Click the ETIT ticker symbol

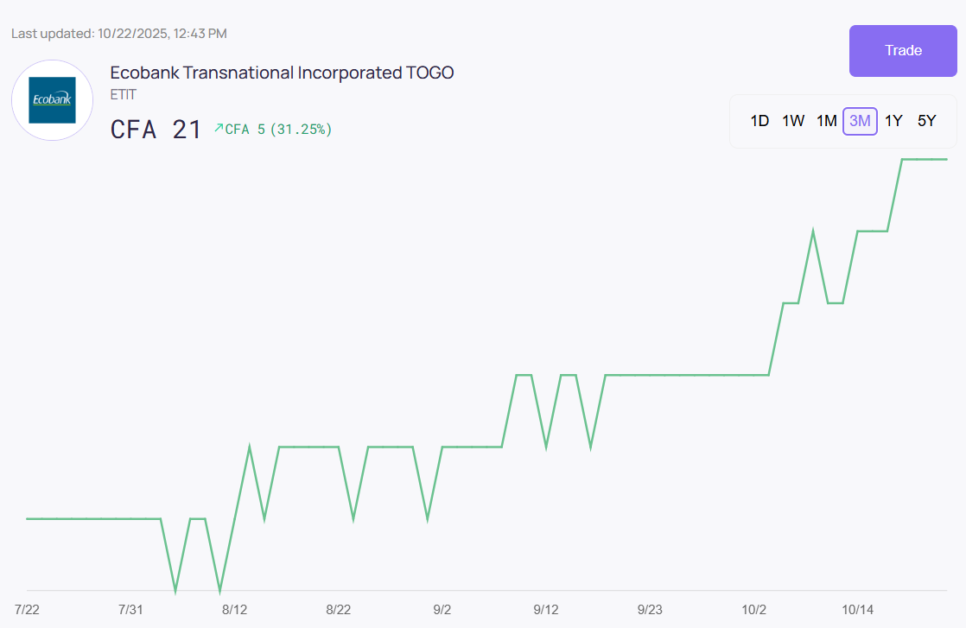tap(124, 94)
